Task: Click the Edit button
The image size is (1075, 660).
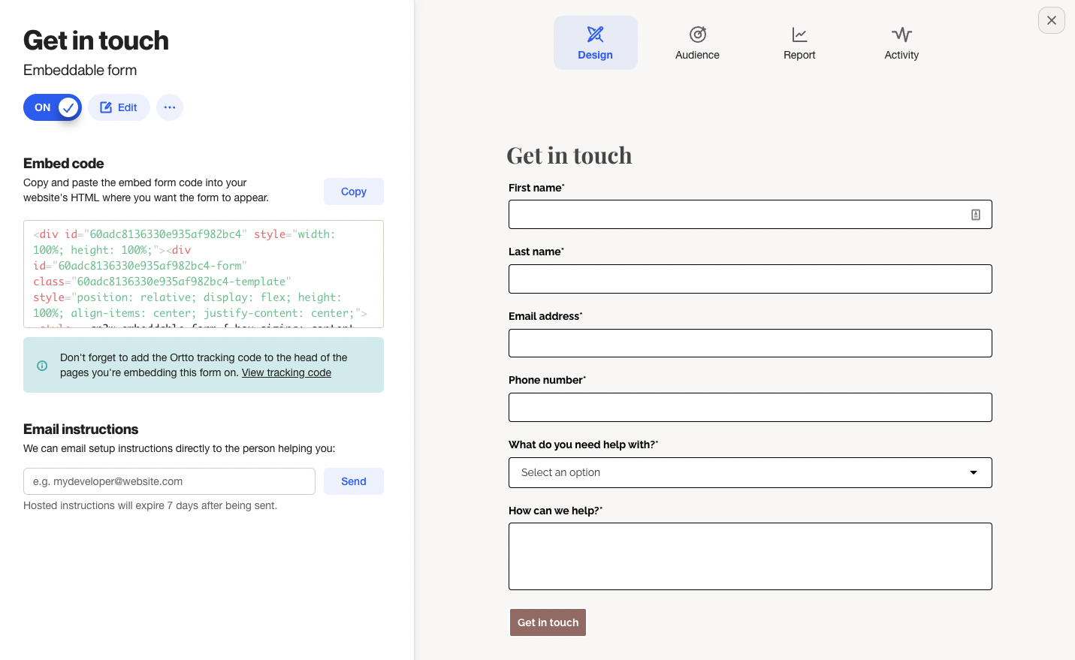Action: [119, 107]
